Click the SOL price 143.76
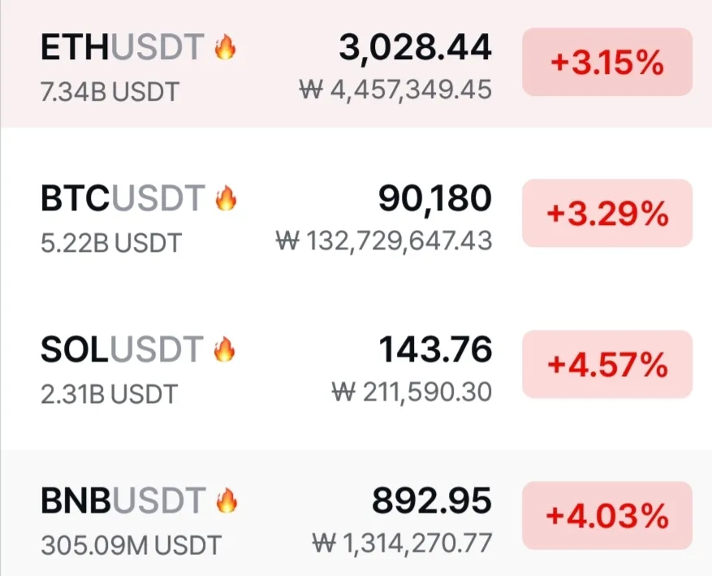This screenshot has height=576, width=712. click(x=435, y=349)
